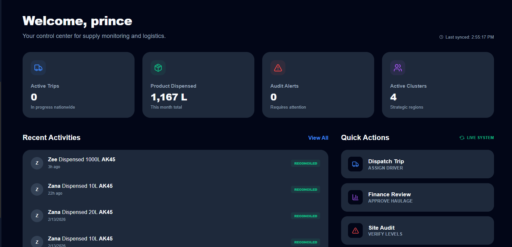The width and height of the screenshot is (512, 247).
Task: Click the Reconciled badge on Zana's 20L entry
Action: coord(305,216)
